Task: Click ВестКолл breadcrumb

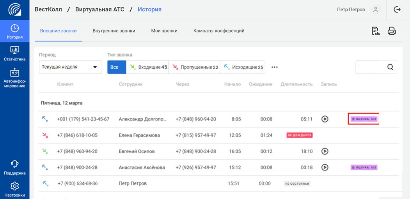Action: click(48, 10)
